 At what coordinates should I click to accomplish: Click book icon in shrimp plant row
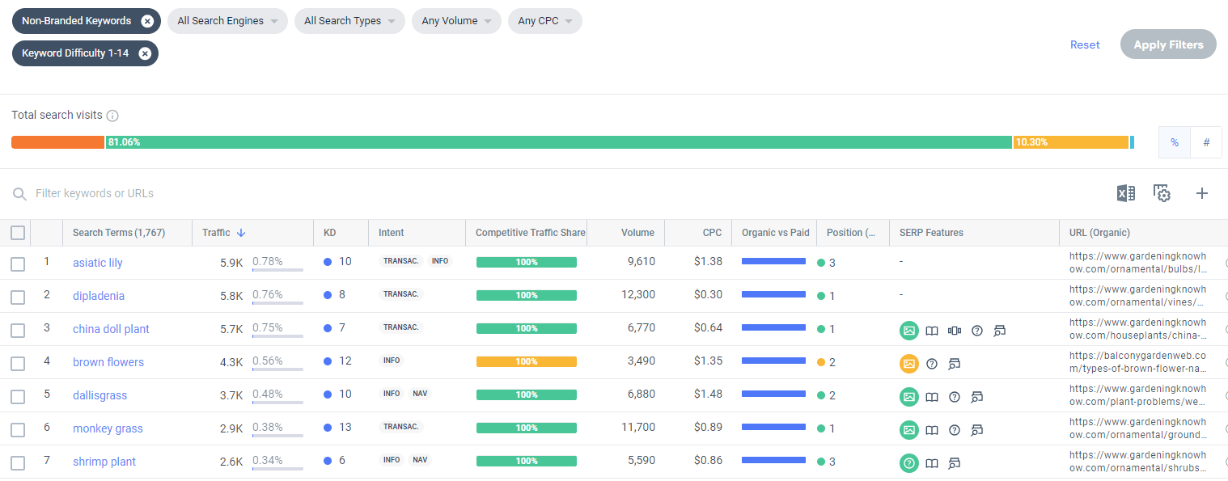coord(932,463)
